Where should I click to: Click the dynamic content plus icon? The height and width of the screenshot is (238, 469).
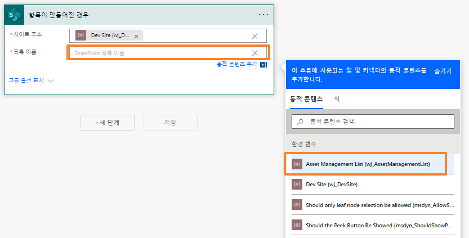coord(263,65)
